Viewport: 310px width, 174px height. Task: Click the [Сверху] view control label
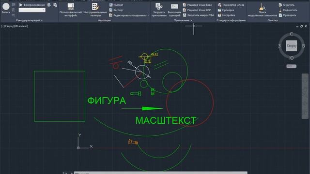9,26
